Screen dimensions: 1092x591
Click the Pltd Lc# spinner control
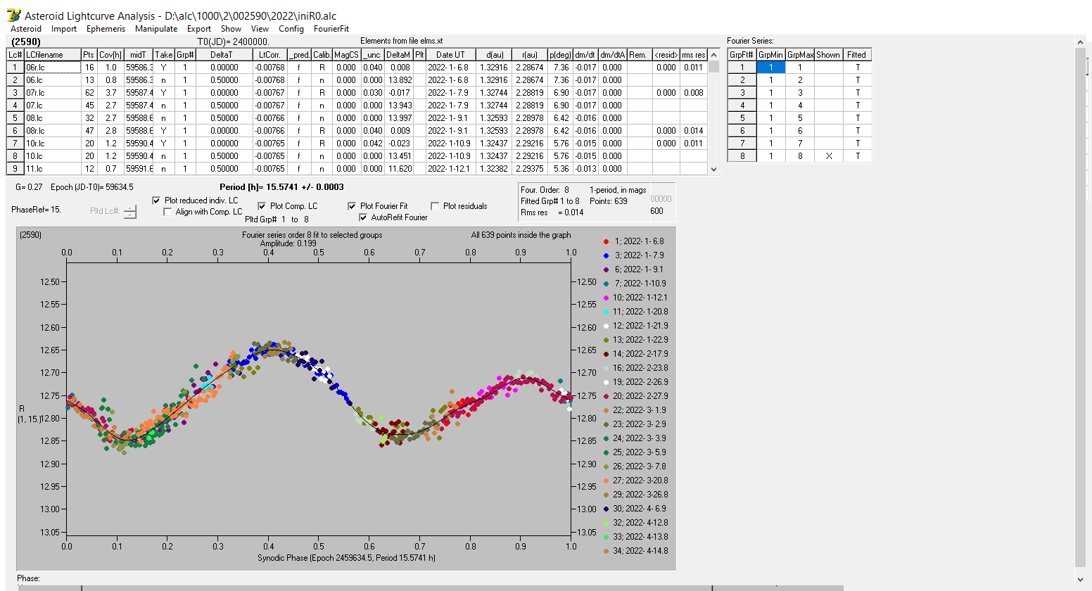coord(130,211)
